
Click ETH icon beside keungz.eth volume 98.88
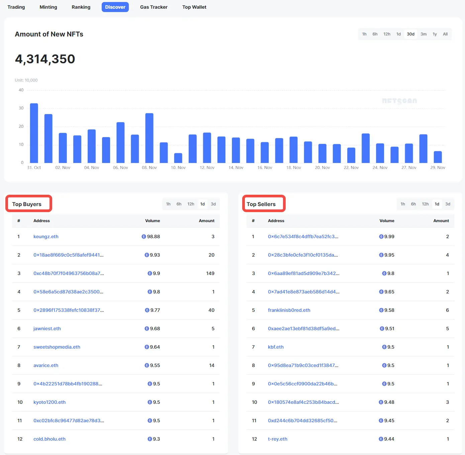coord(144,237)
